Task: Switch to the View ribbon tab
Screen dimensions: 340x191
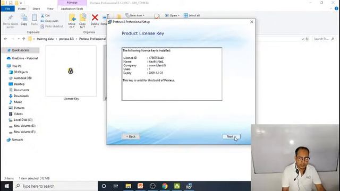Action: click(x=50, y=8)
